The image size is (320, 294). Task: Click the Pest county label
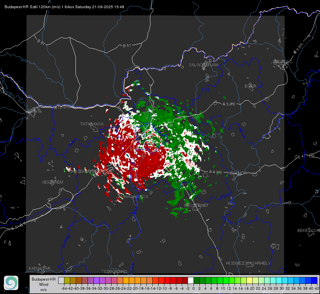(225, 197)
